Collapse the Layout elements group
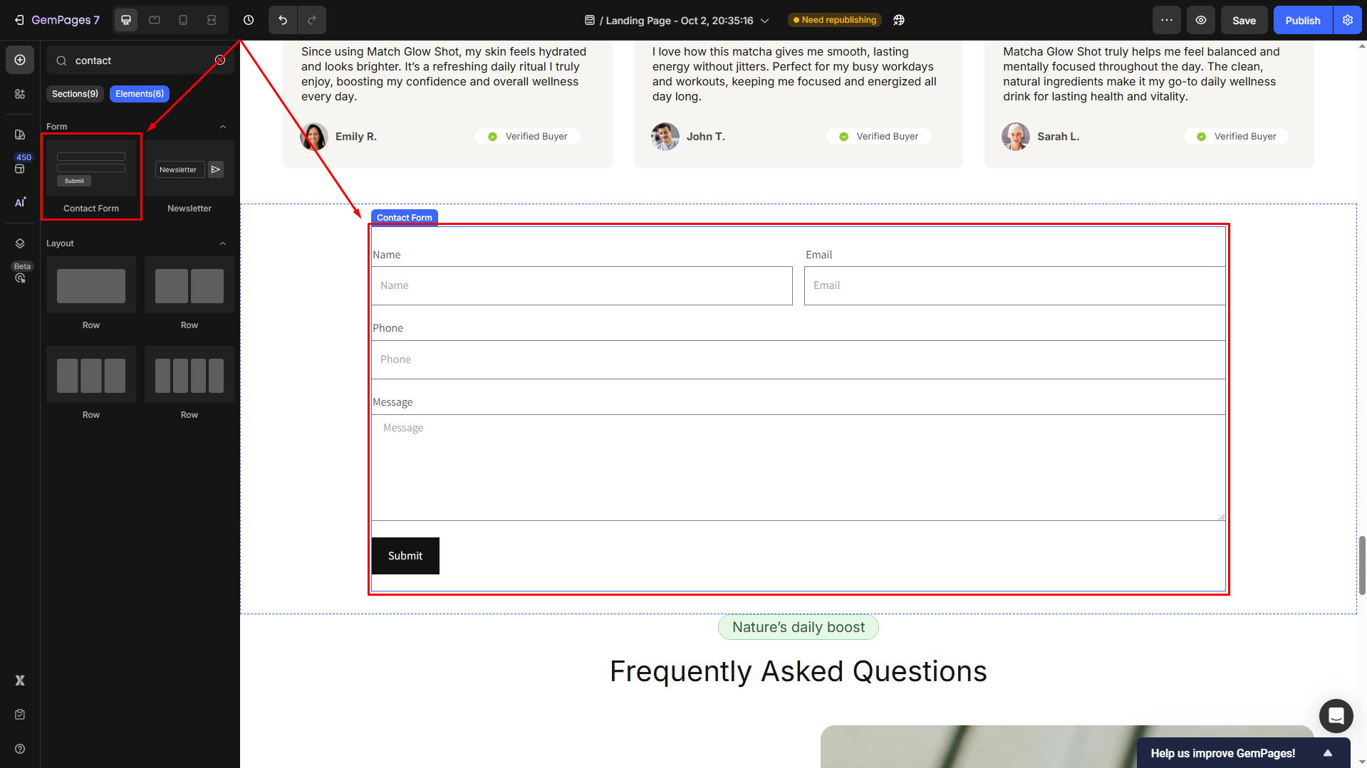Image resolution: width=1367 pixels, height=768 pixels. pos(223,243)
